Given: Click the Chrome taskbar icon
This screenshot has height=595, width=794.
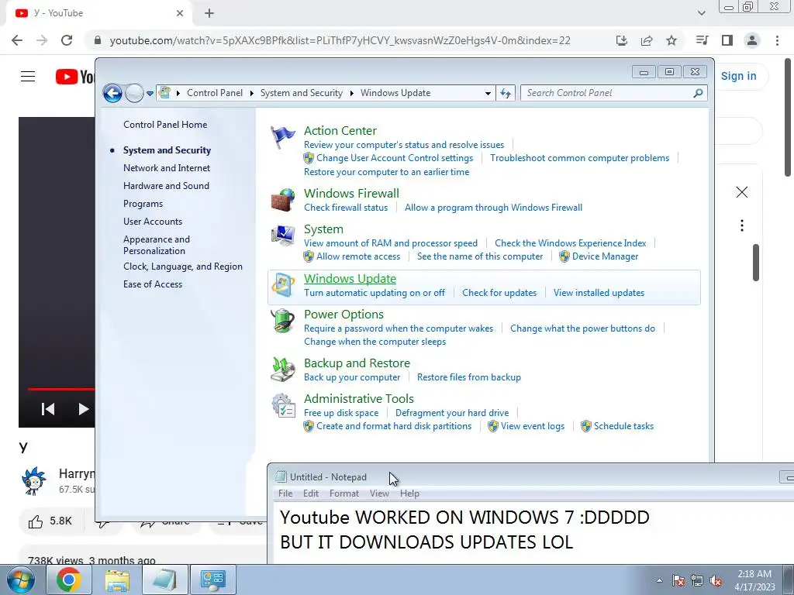Looking at the screenshot, I should [68, 580].
